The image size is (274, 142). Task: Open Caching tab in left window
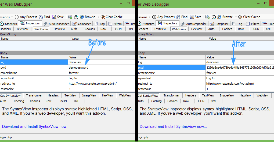[19, 101]
